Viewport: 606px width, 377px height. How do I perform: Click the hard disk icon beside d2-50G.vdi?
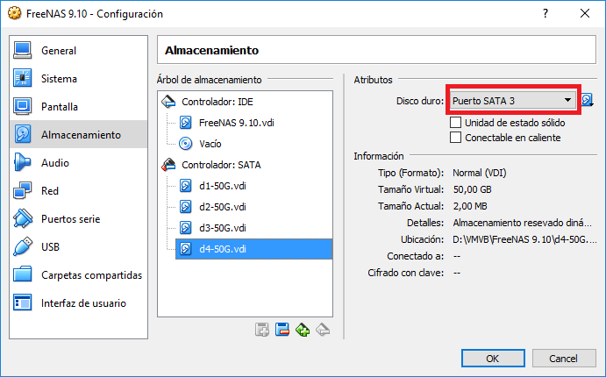(186, 207)
